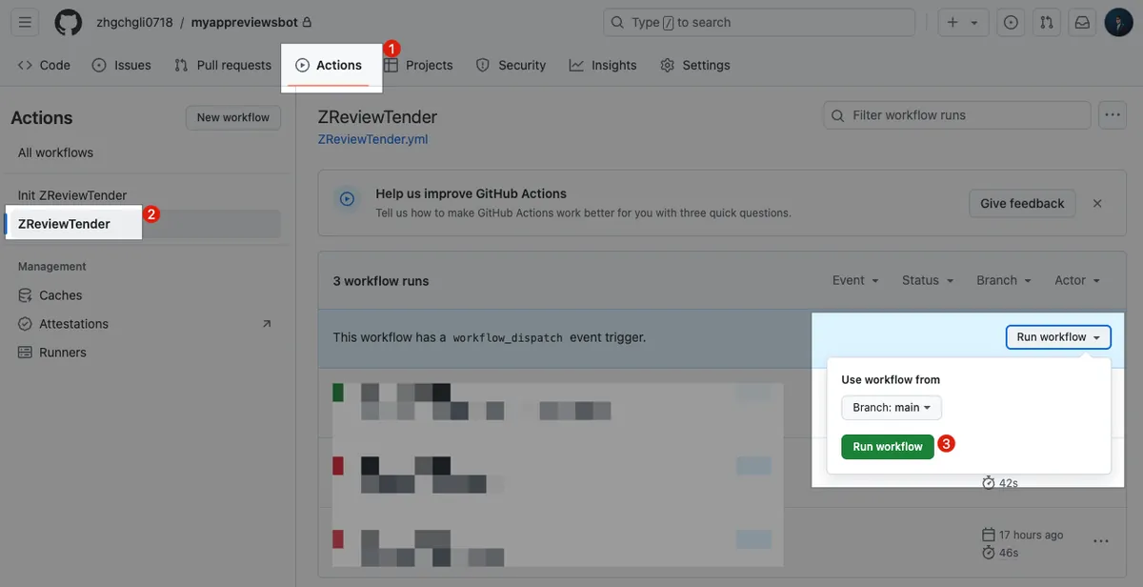1143x587 pixels.
Task: Open pull requests icon in top bar
Action: 1047,22
